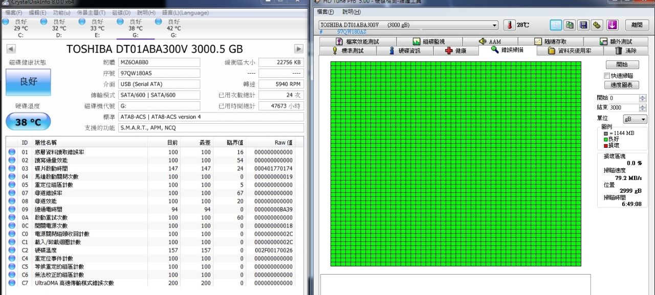Switch to the 健康 health tab
The width and height of the screenshot is (655, 295).
pyautogui.click(x=456, y=51)
